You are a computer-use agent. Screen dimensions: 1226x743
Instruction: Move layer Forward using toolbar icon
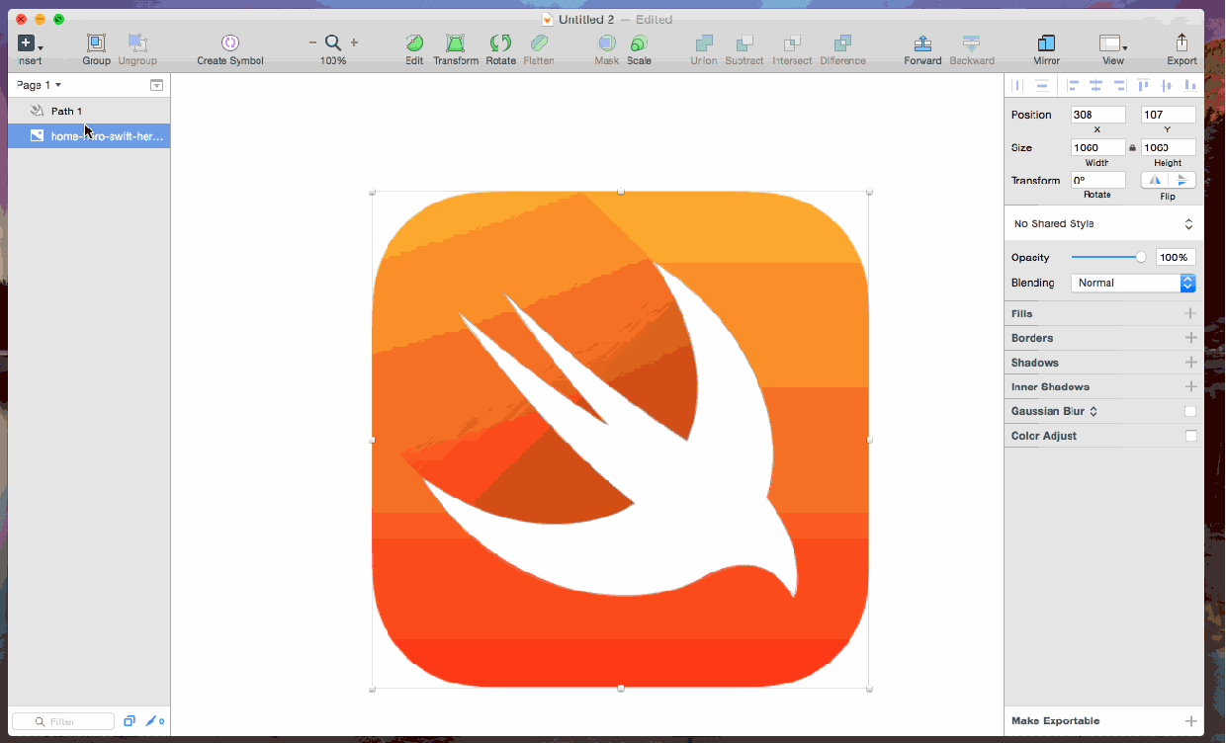point(922,43)
